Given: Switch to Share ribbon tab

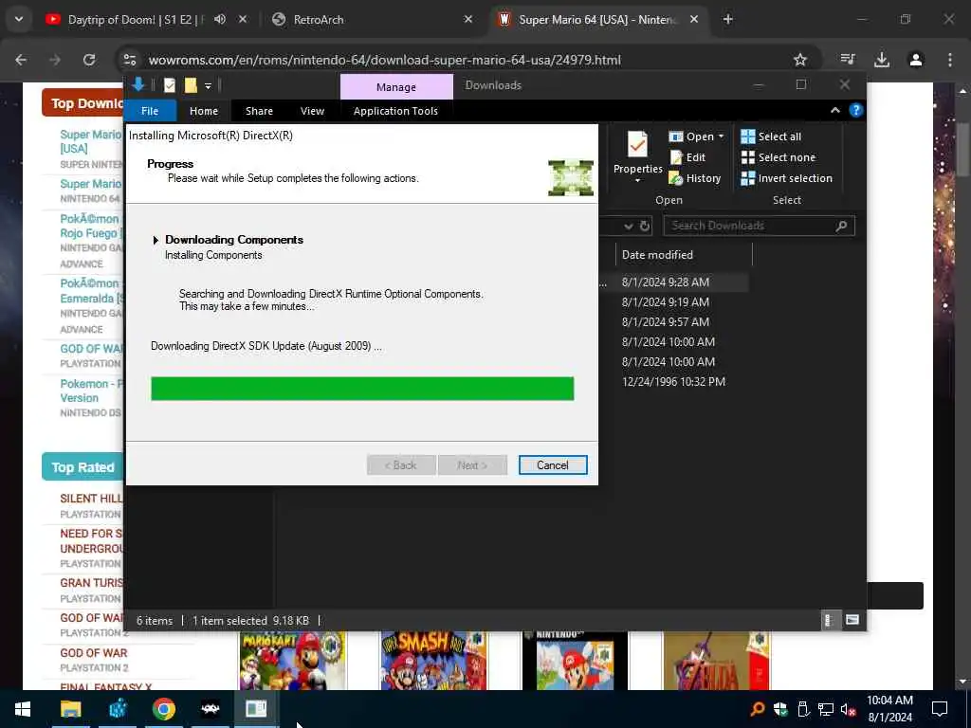Looking at the screenshot, I should [259, 111].
